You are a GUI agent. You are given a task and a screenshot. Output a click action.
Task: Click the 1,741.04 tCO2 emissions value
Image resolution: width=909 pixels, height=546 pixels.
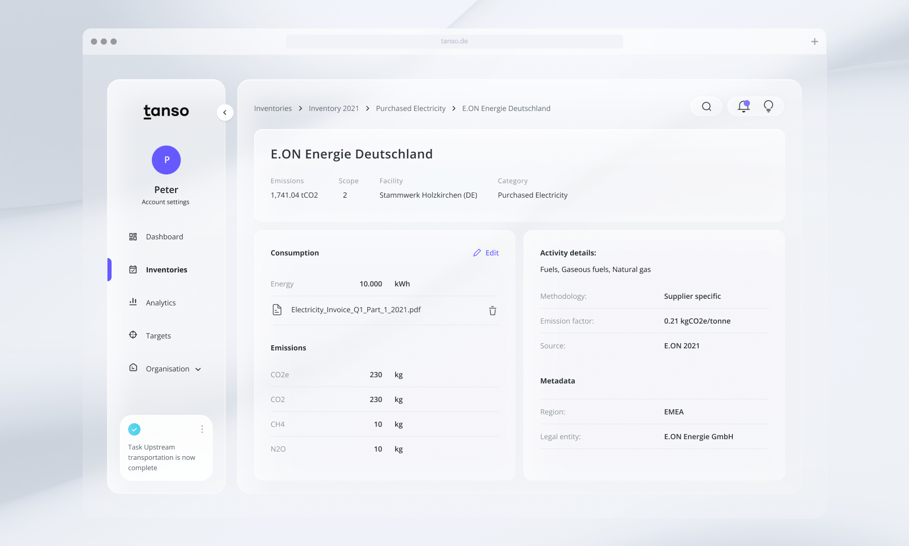(x=294, y=195)
